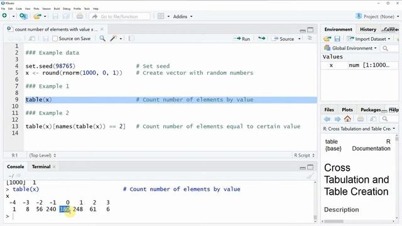Image resolution: width=402 pixels, height=226 pixels.
Task: Click the Load workspace icon in Environment
Action: (x=327, y=39)
